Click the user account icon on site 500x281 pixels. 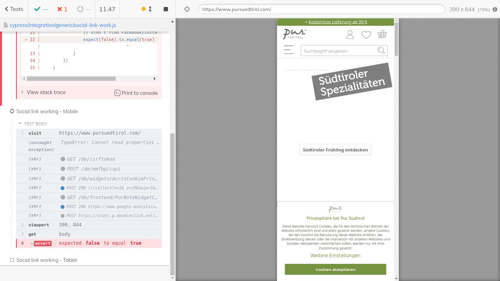click(x=350, y=35)
